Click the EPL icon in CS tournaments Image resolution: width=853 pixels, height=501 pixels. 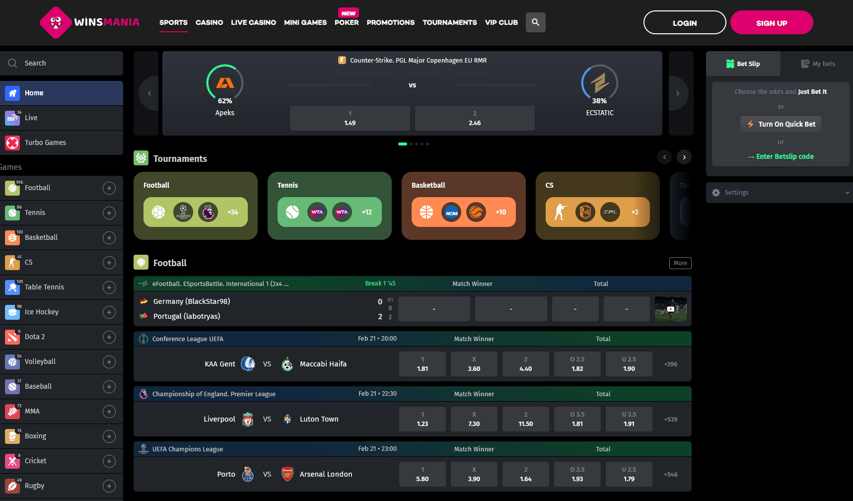point(610,212)
